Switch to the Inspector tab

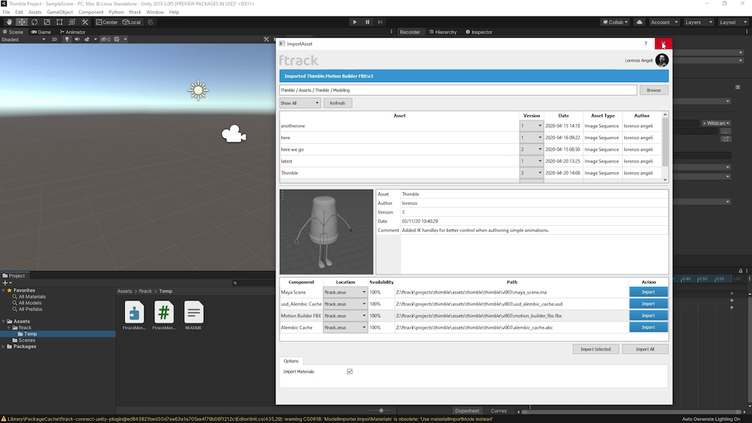(478, 32)
